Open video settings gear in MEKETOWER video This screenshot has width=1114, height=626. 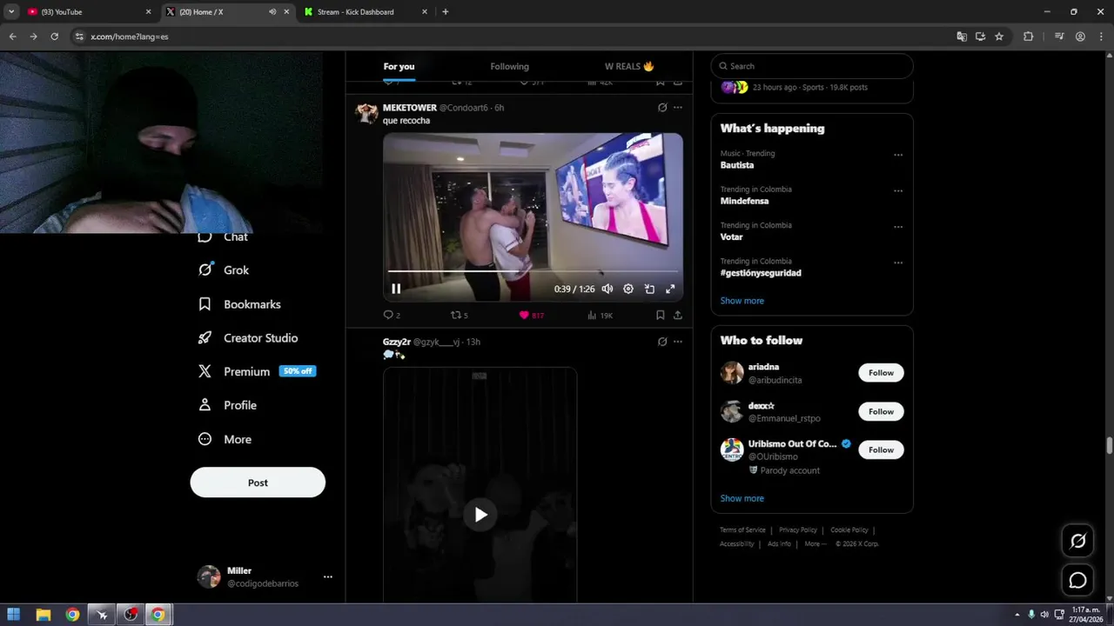(x=628, y=289)
